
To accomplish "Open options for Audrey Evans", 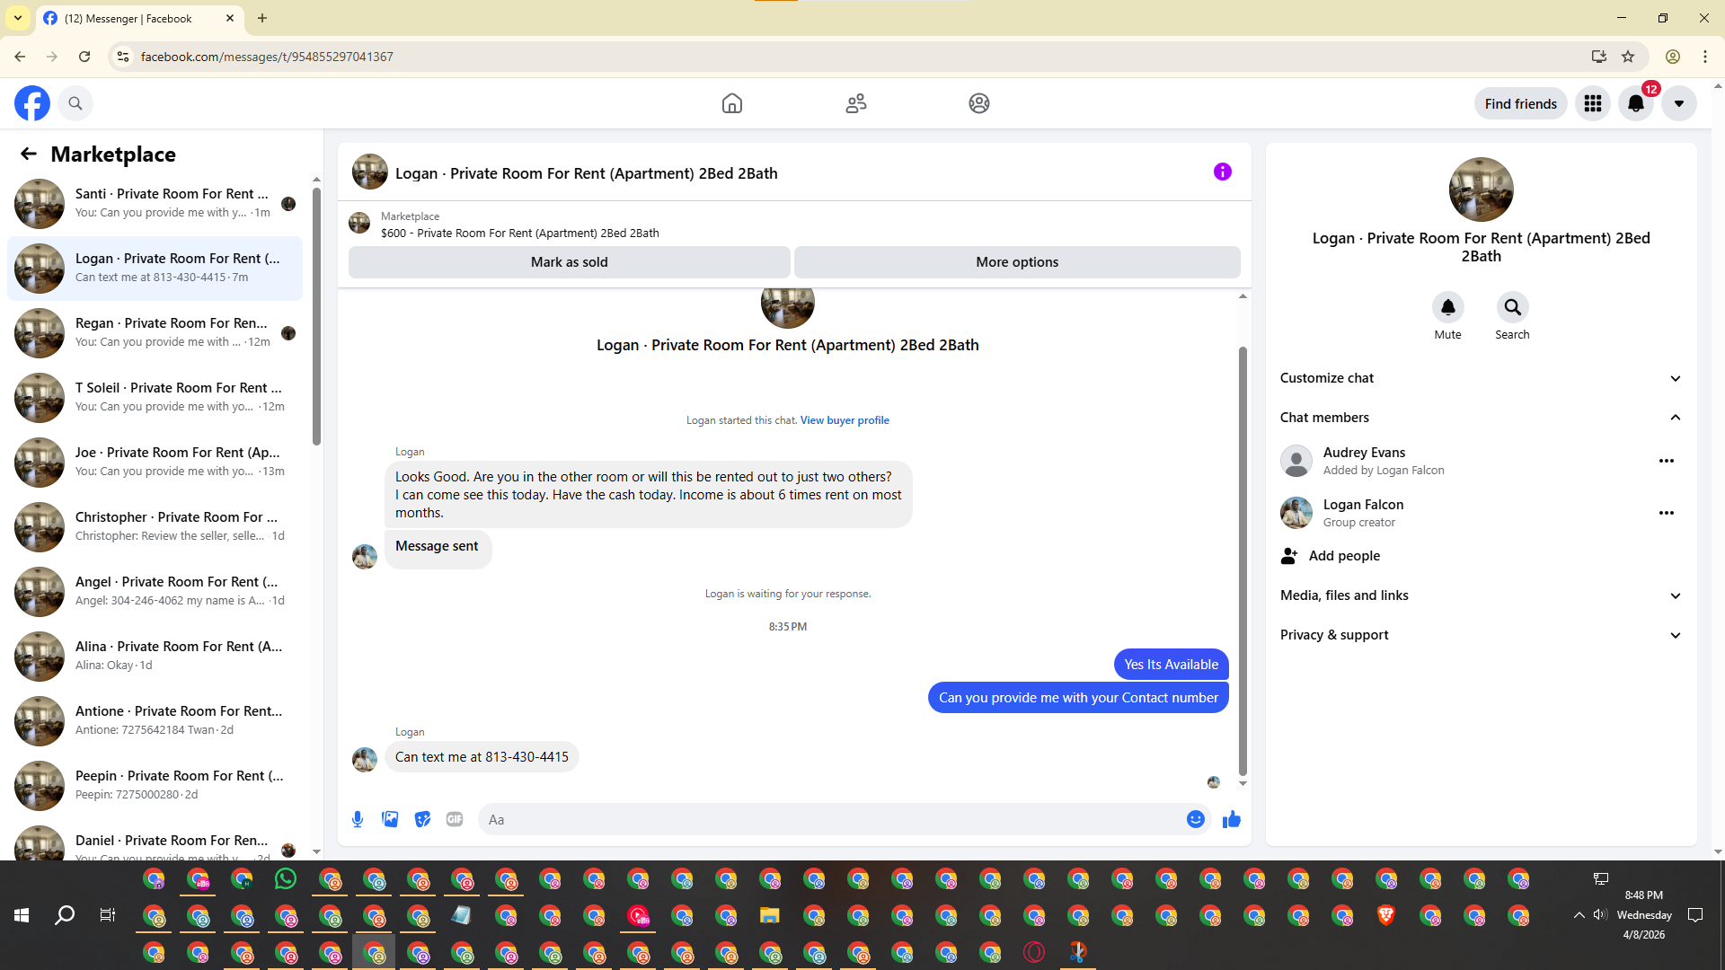I will [1666, 461].
